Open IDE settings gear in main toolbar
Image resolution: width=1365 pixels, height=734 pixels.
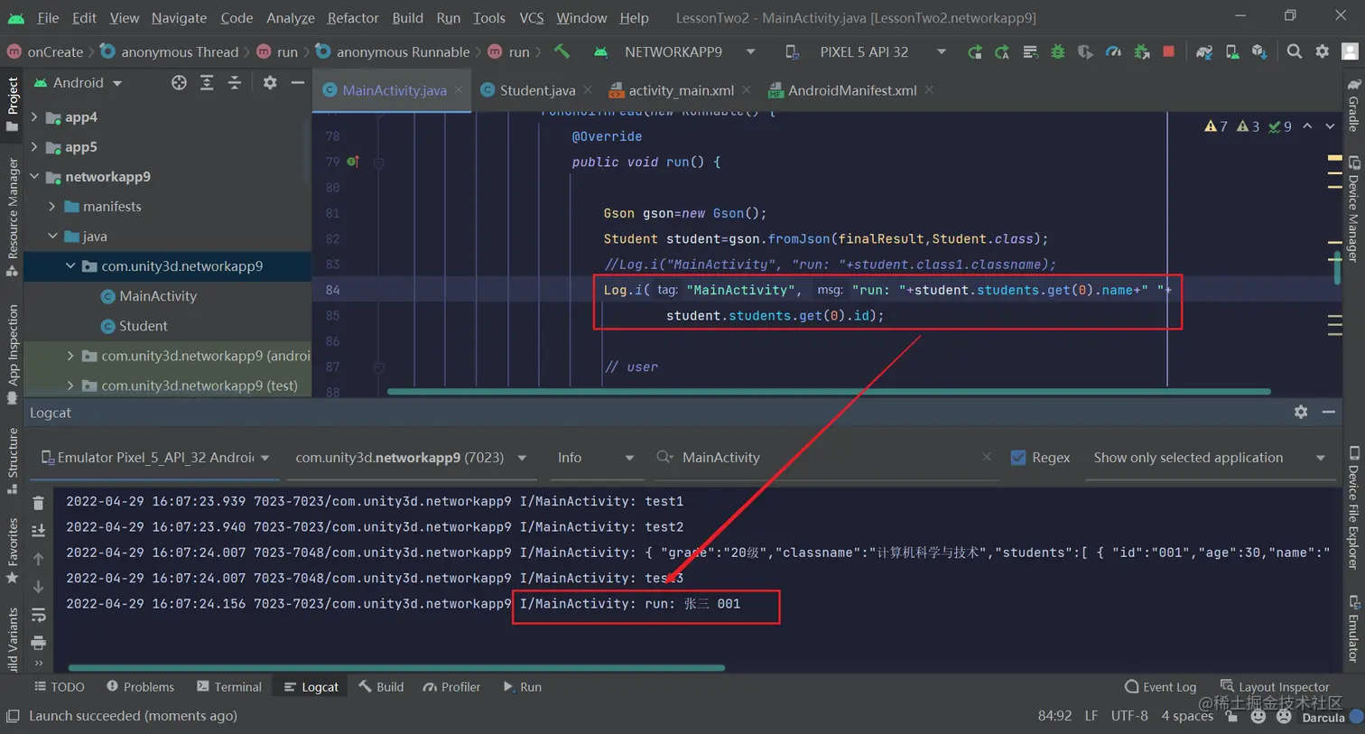(x=1323, y=51)
